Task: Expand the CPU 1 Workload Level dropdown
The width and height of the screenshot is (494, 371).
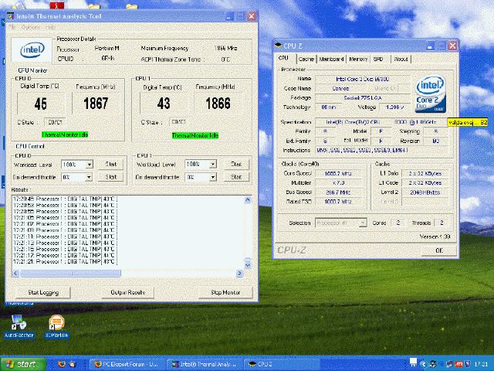Action: (x=213, y=165)
